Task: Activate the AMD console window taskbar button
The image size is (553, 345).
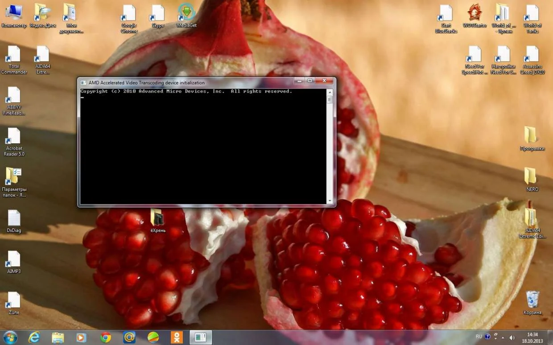Action: click(201, 337)
